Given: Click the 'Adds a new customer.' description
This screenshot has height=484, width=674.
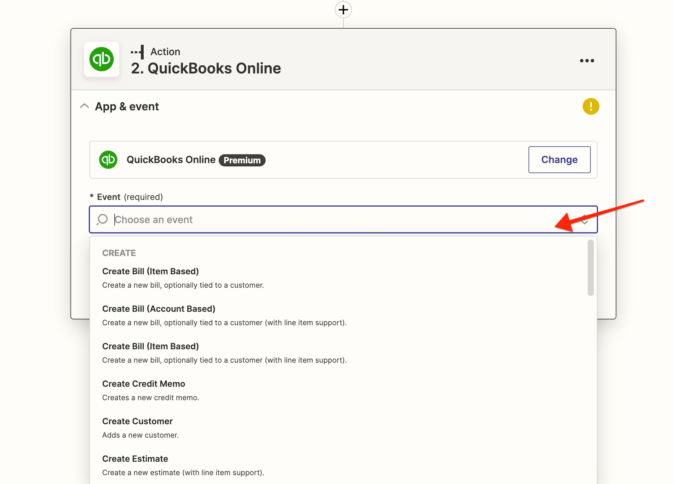Looking at the screenshot, I should [x=140, y=435].
